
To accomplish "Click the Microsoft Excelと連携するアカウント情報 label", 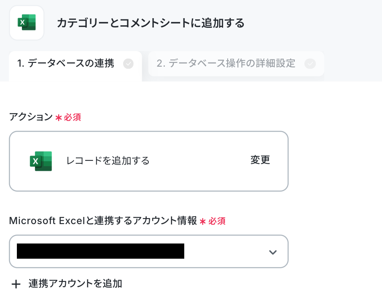I will pos(103,221).
